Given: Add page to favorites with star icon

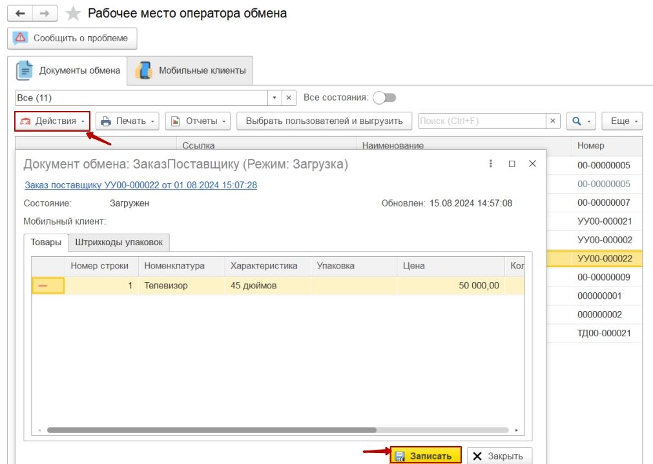Looking at the screenshot, I should (74, 14).
